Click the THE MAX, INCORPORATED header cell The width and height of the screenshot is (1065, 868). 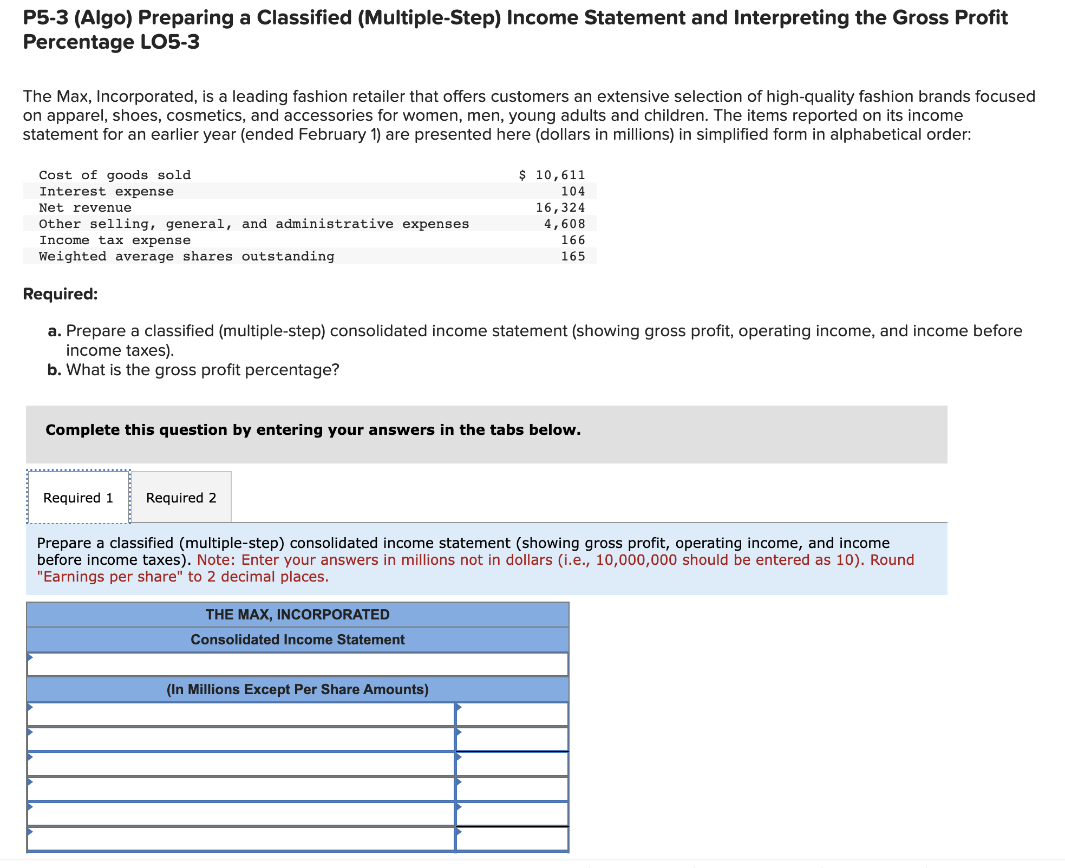point(297,615)
